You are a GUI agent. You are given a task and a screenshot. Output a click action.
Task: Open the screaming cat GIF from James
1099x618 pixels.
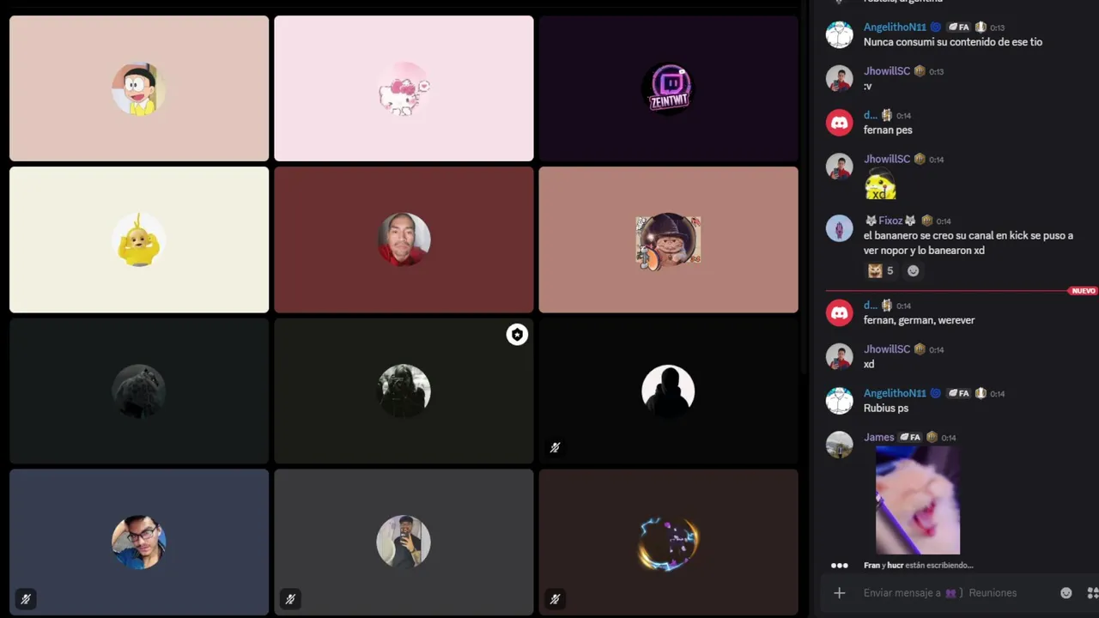point(918,500)
